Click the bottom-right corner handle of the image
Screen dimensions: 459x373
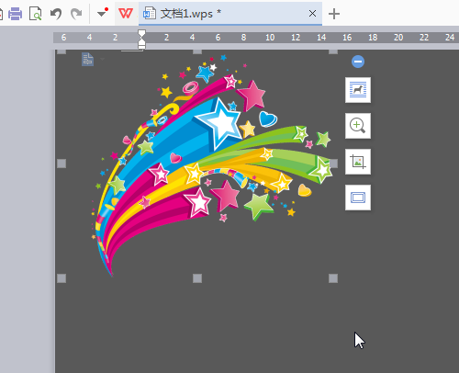tap(333, 278)
